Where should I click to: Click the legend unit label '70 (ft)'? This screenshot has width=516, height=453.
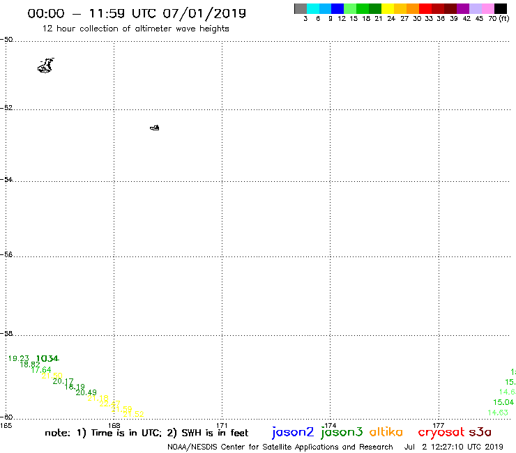[499, 18]
